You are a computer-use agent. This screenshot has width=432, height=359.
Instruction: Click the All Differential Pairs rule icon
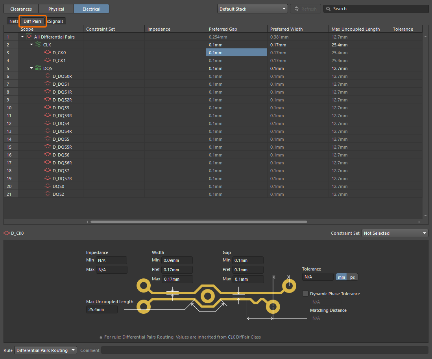click(29, 37)
